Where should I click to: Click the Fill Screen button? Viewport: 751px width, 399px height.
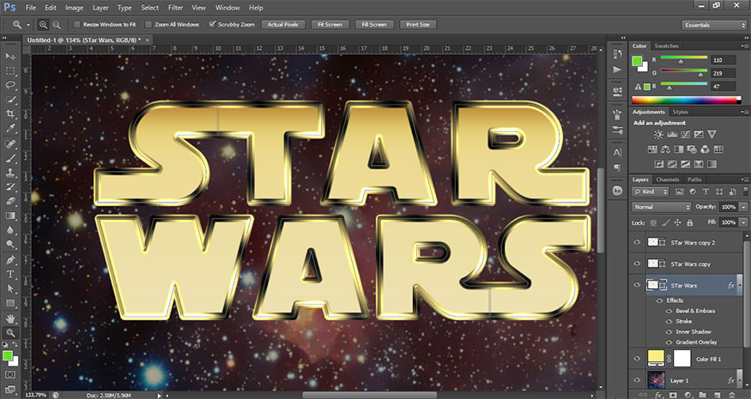coord(374,24)
